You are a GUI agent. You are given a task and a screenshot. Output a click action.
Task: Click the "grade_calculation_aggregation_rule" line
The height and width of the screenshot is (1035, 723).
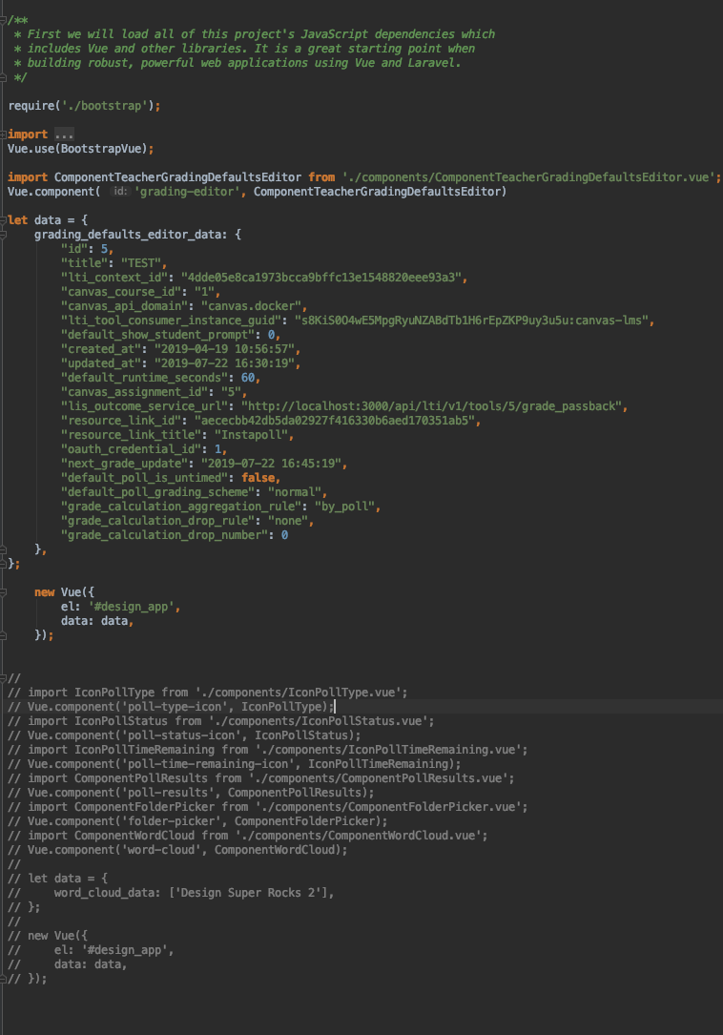tap(220, 507)
